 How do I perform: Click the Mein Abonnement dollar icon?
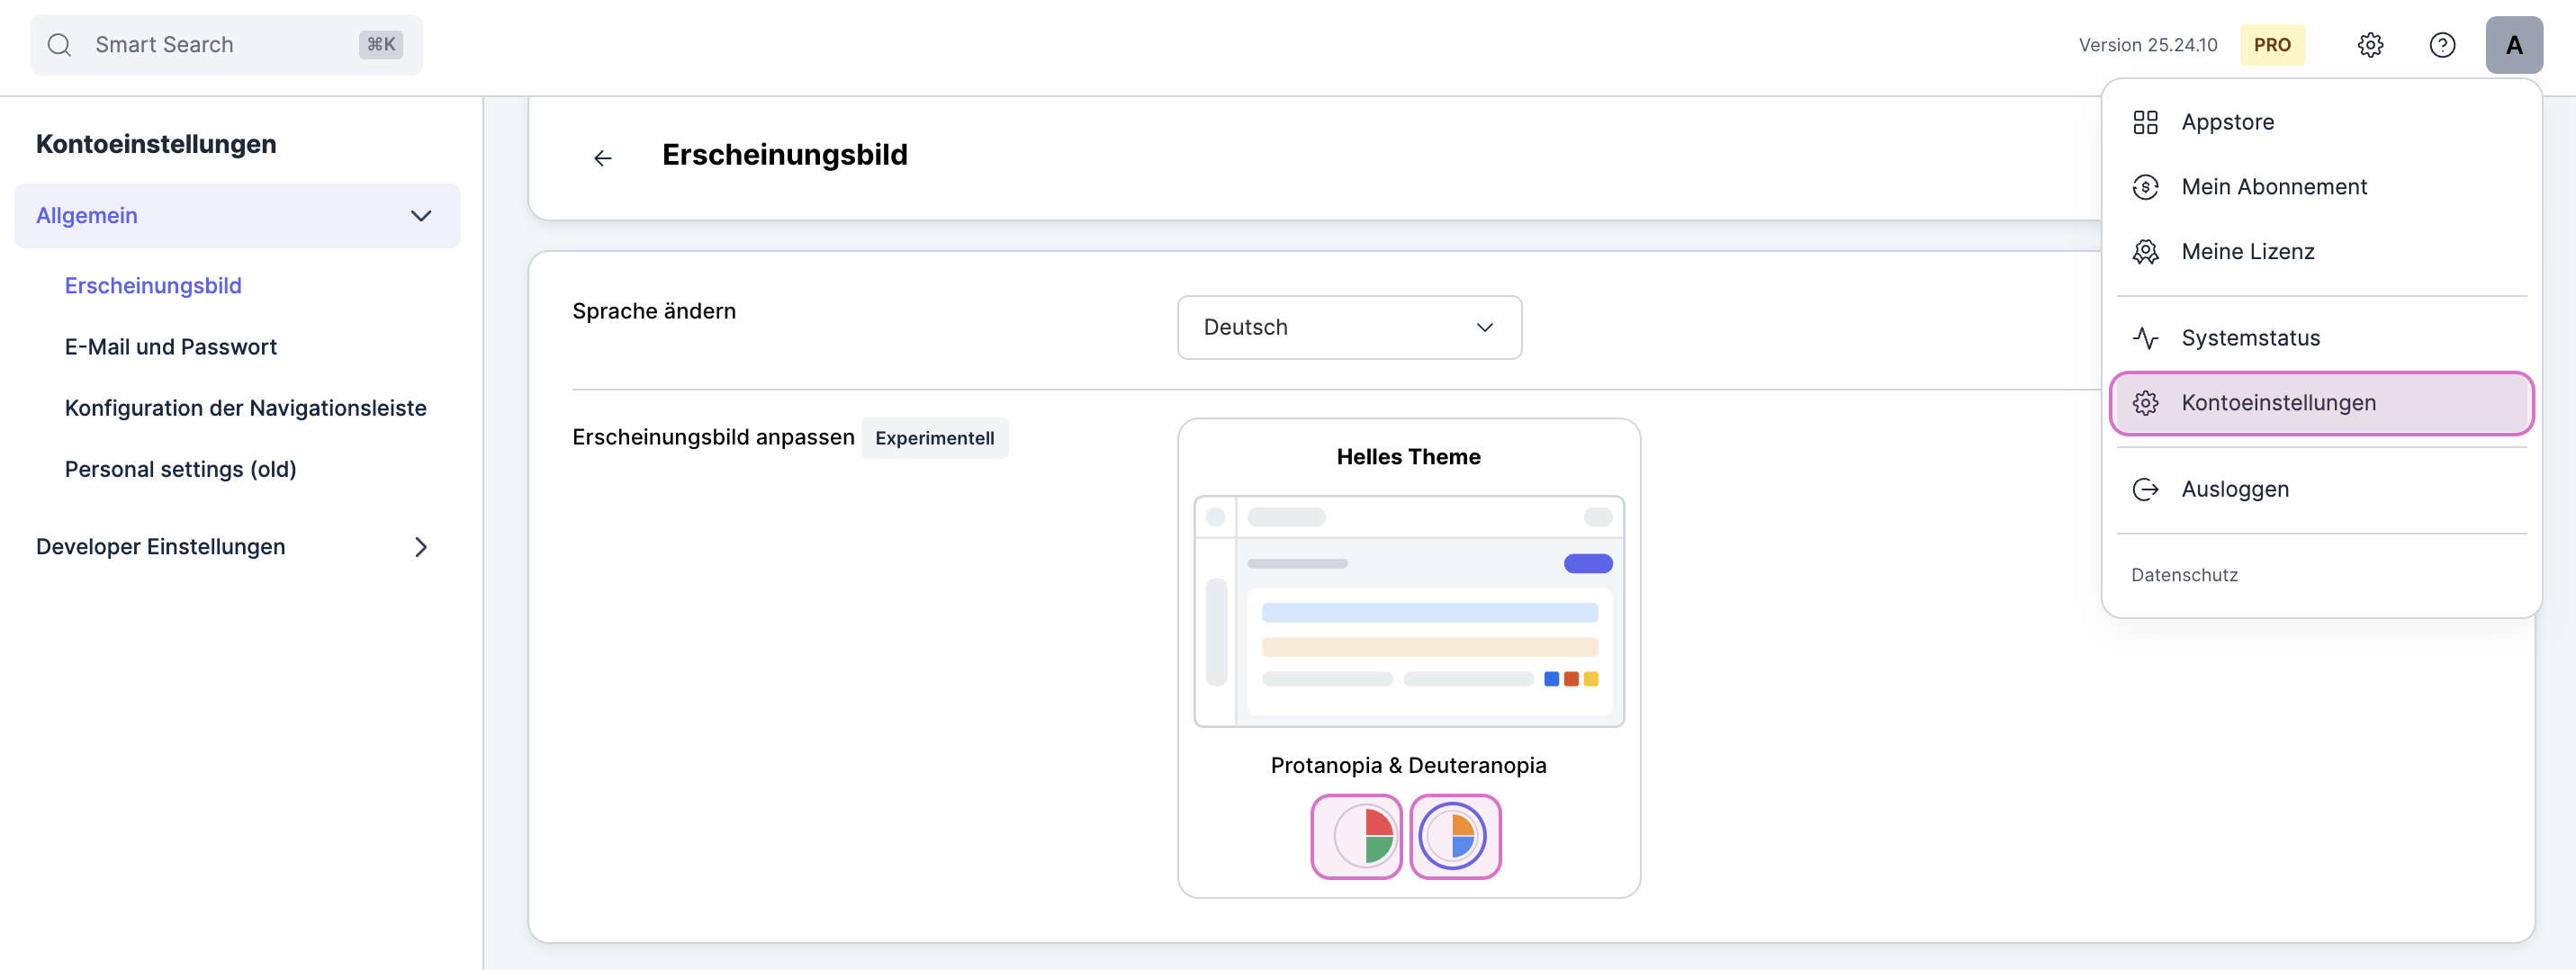coord(2145,187)
